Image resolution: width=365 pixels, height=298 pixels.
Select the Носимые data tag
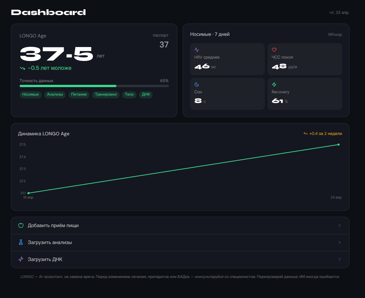pos(30,94)
